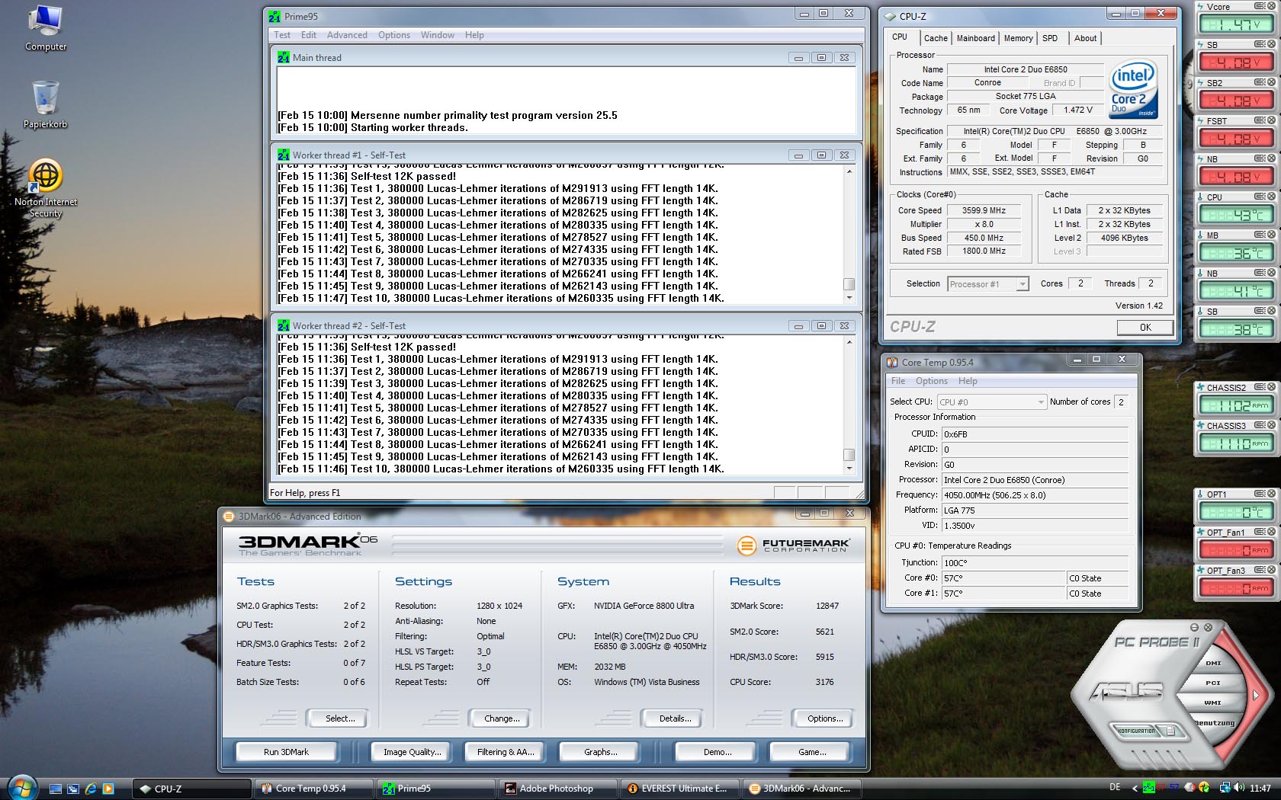Expand PC Probe II side arrow
1281x800 pixels.
[1256, 695]
